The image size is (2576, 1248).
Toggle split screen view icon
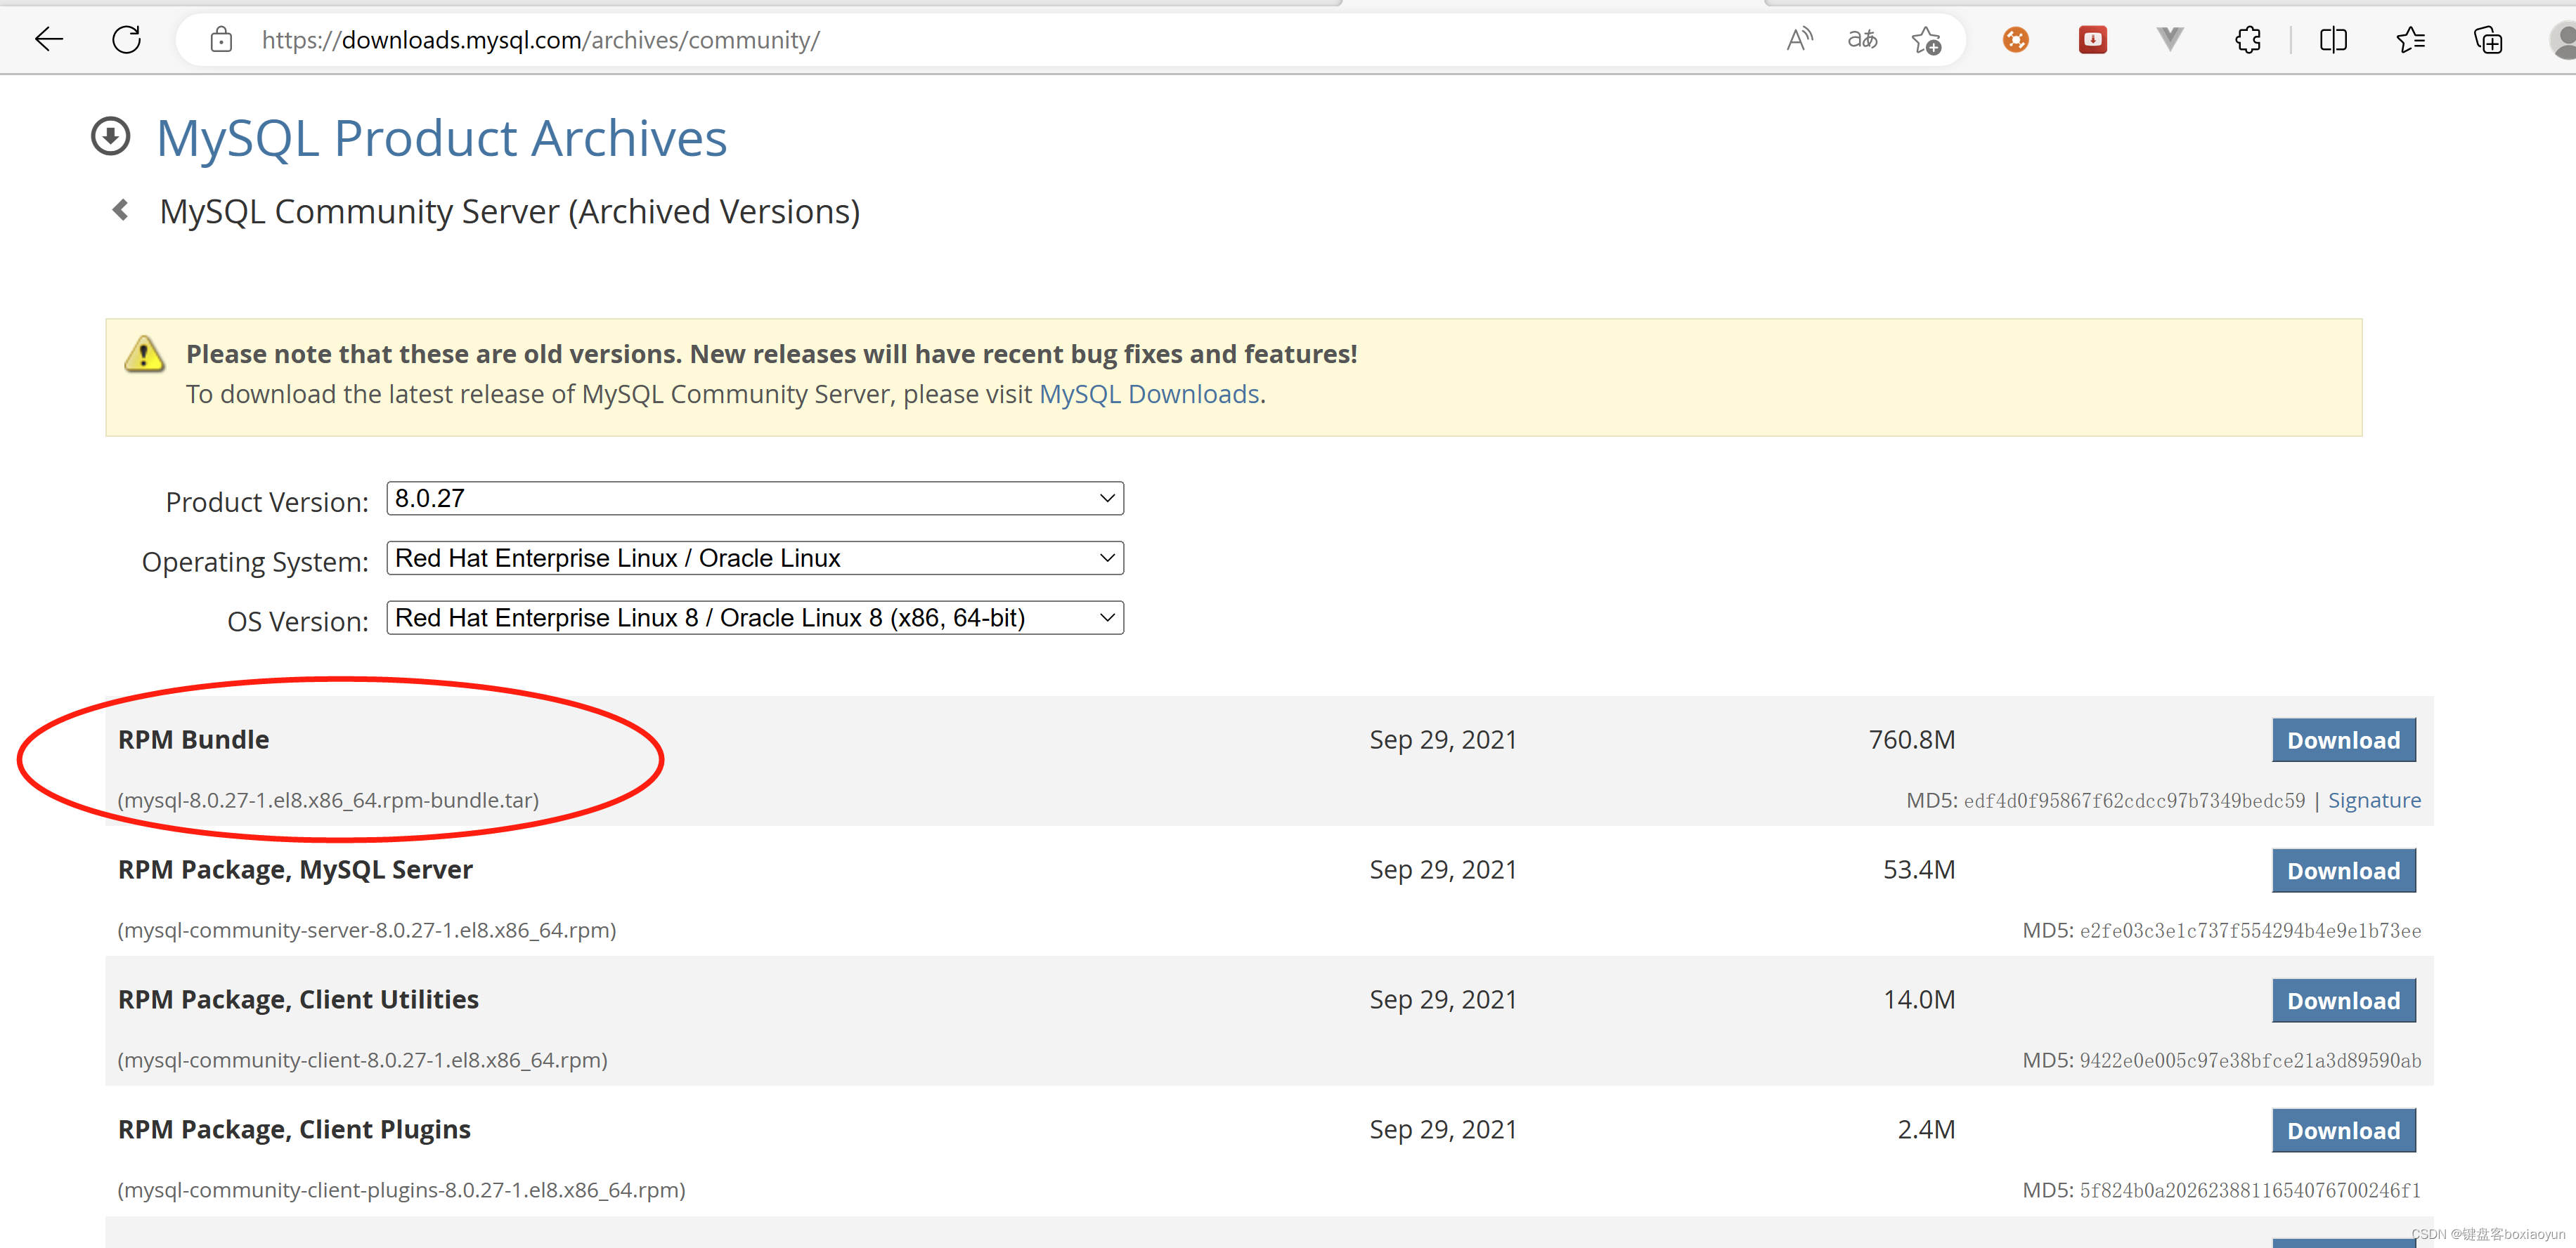[2333, 40]
